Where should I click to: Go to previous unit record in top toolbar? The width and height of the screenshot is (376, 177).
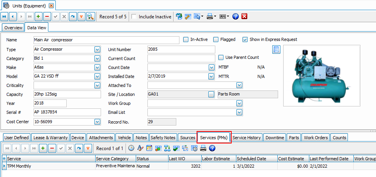point(13,16)
